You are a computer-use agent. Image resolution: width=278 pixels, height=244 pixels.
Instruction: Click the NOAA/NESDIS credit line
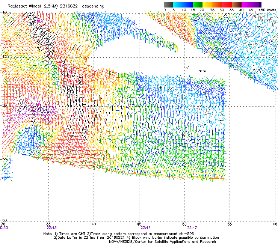[162, 242]
